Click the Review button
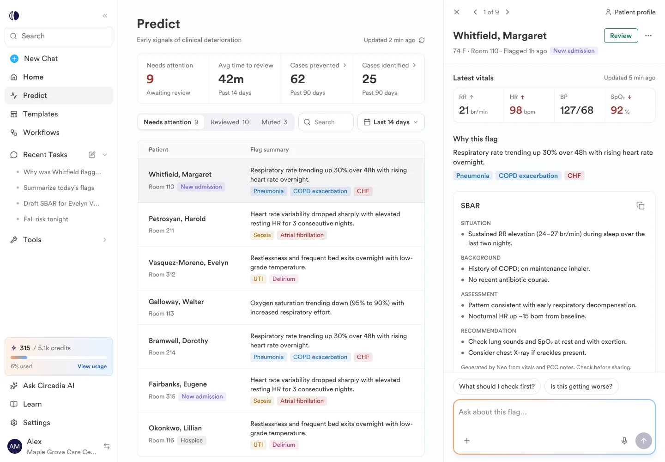The width and height of the screenshot is (665, 462). click(x=621, y=36)
